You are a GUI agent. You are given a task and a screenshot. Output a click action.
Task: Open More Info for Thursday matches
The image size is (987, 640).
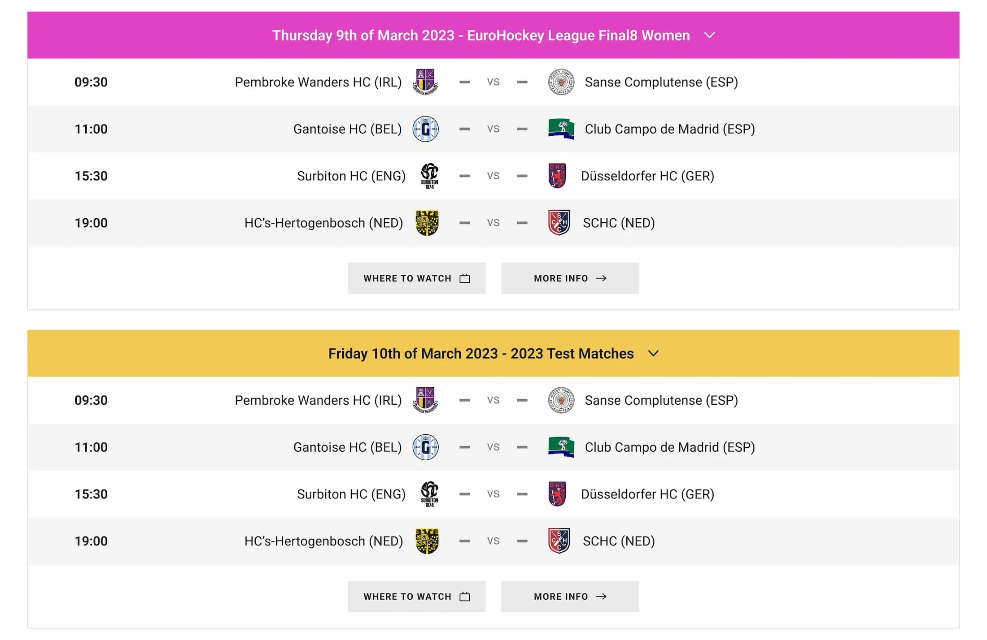tap(570, 278)
